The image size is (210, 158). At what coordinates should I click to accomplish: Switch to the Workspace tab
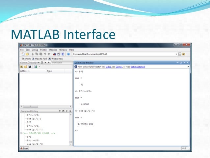pyautogui.click(x=57, y=63)
